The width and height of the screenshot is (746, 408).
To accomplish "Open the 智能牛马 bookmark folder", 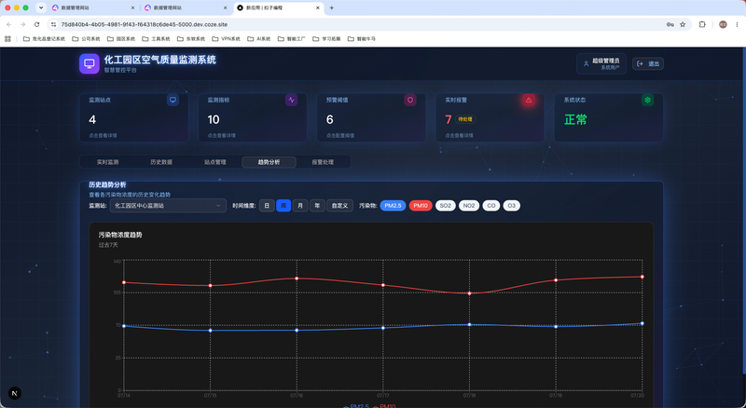I will (x=362, y=39).
